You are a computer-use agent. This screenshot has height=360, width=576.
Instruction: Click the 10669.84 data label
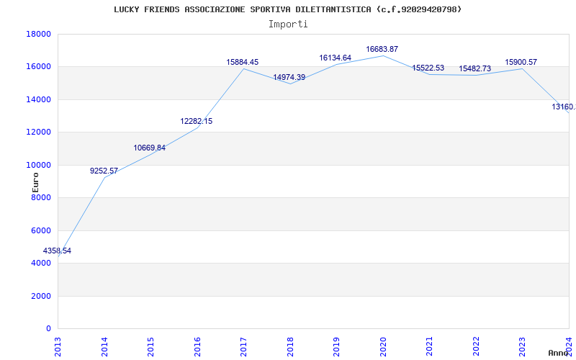149,148
